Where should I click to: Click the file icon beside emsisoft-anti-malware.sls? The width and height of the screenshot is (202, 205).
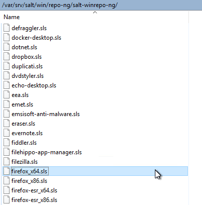[x=7, y=114]
